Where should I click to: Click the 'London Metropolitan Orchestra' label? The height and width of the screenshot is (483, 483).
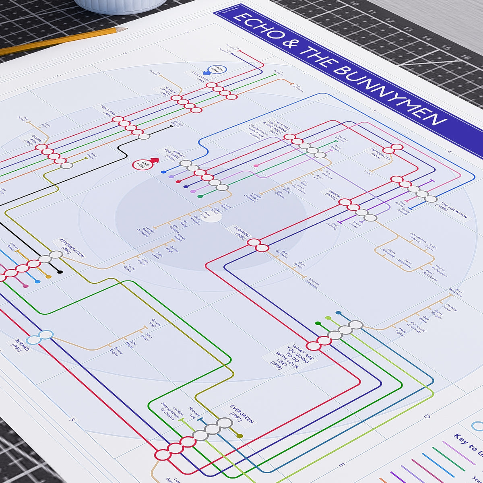coord(173,412)
